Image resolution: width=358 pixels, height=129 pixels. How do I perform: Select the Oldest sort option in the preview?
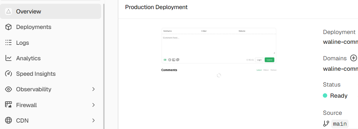point(266,70)
